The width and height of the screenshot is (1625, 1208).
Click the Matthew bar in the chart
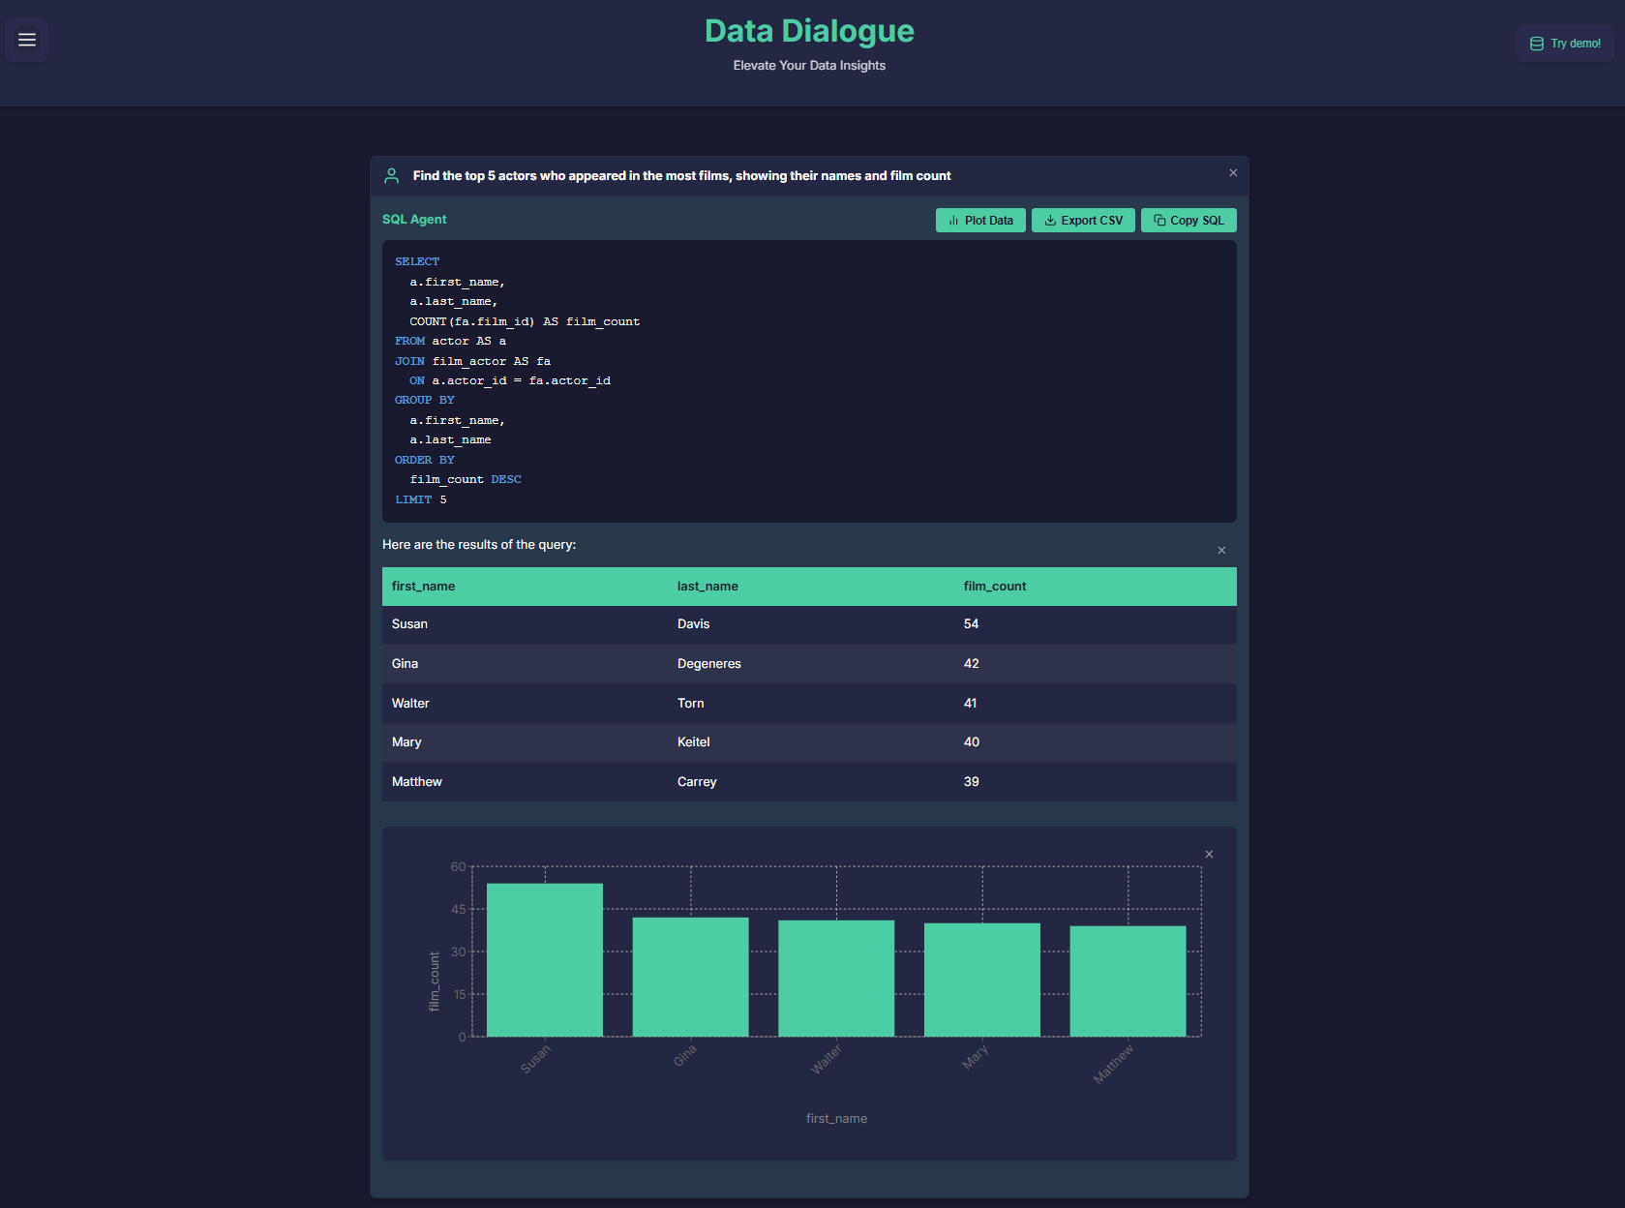point(1128,981)
